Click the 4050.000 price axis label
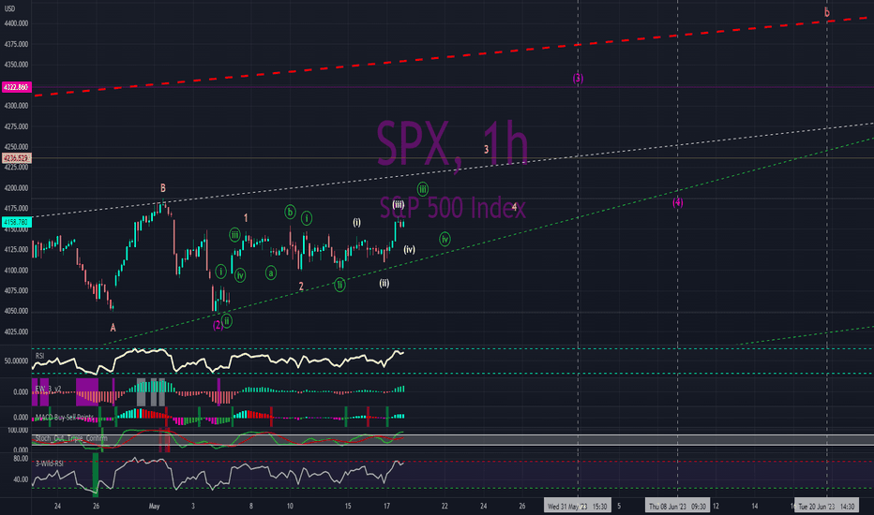The height and width of the screenshot is (515, 874). click(x=16, y=311)
